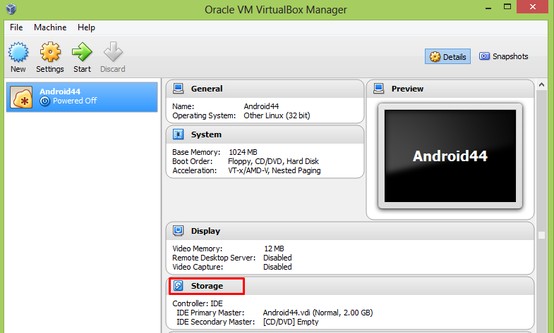The width and height of the screenshot is (554, 333).
Task: Click the Powered Off state icon
Action: coord(45,101)
